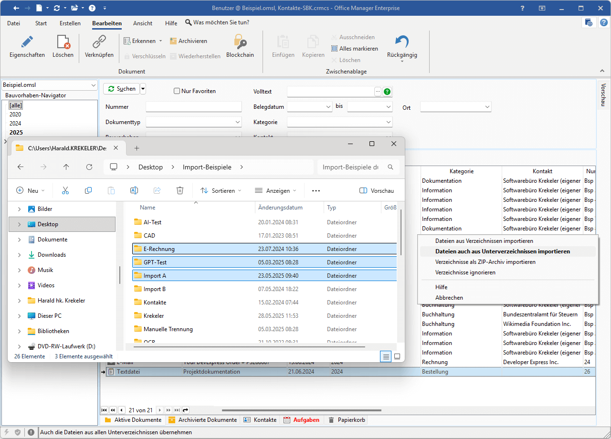This screenshot has width=611, height=439.
Task: Choose Verzeichnisse als ZIP-Archiv importieren
Action: click(x=485, y=262)
